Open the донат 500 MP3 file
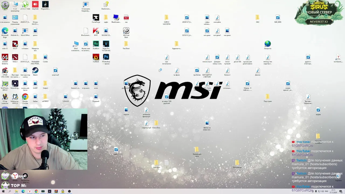The image size is (345, 194). coord(237,58)
